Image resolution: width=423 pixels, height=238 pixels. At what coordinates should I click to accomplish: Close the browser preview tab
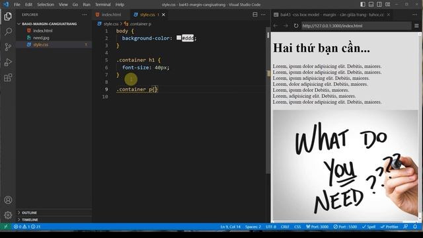pyautogui.click(x=389, y=15)
